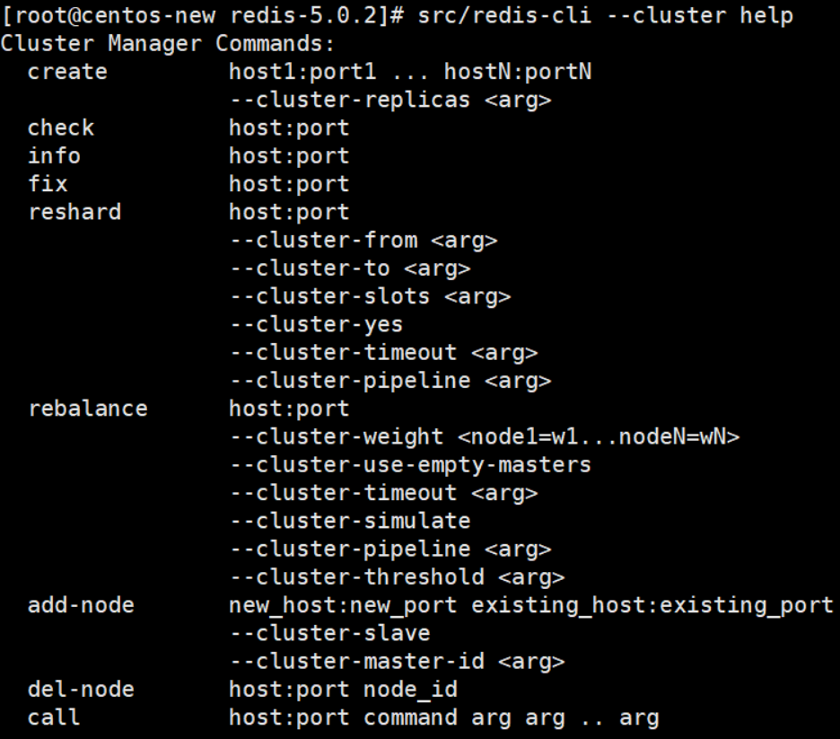Click the '--cluster-threshold <arg>' option
This screenshot has height=739, width=840.
pos(397,577)
